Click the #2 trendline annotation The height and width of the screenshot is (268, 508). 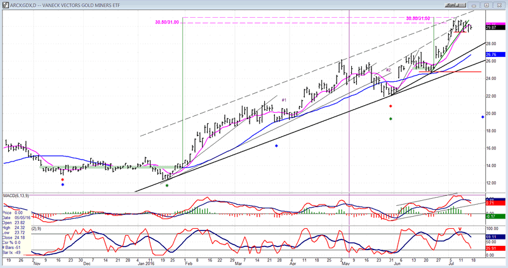click(388, 70)
